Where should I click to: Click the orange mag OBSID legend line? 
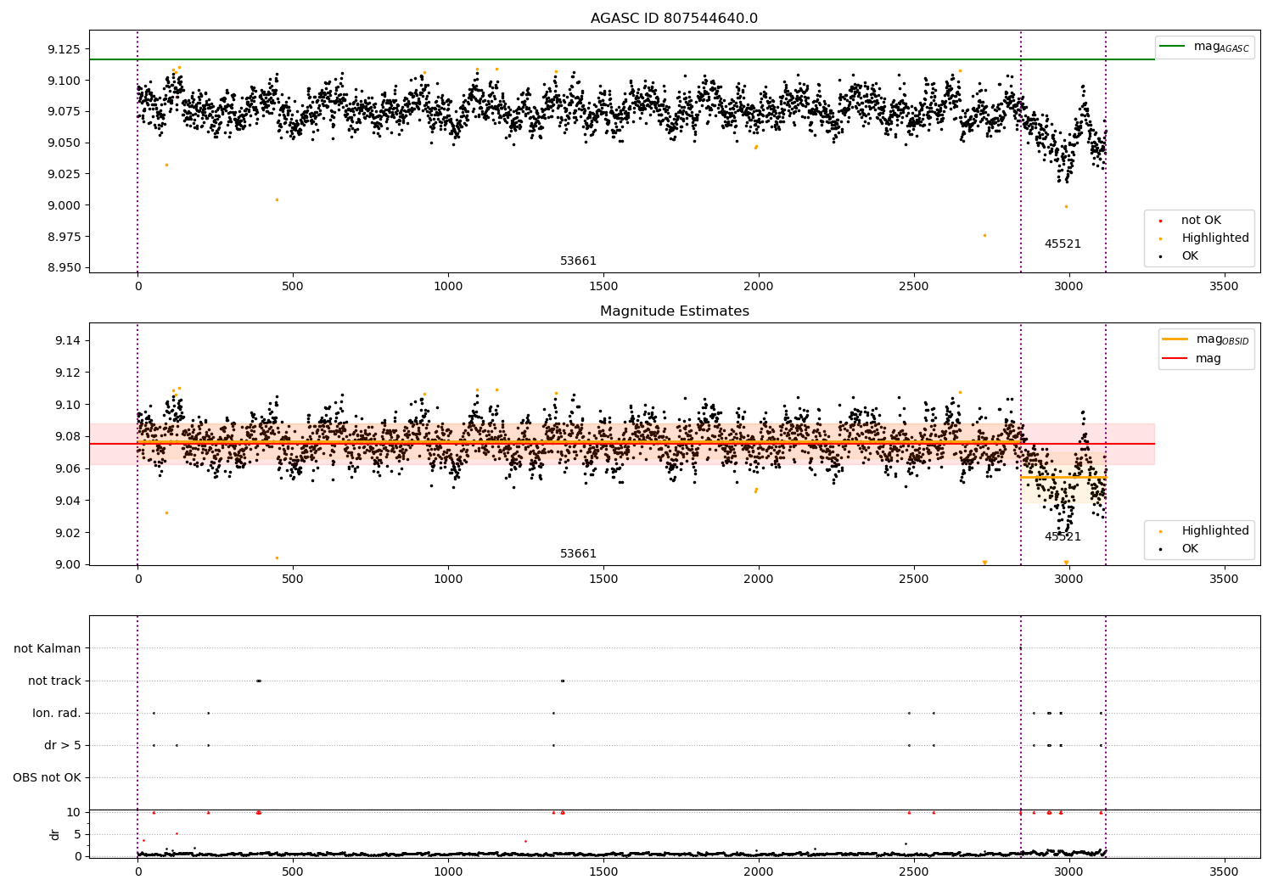point(1175,339)
